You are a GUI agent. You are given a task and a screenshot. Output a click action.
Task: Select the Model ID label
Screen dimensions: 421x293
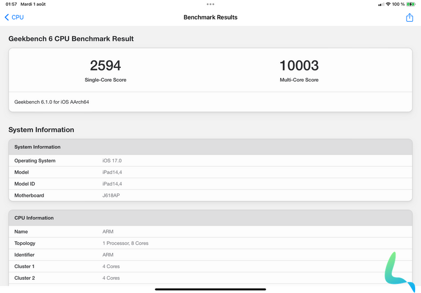pyautogui.click(x=24, y=184)
